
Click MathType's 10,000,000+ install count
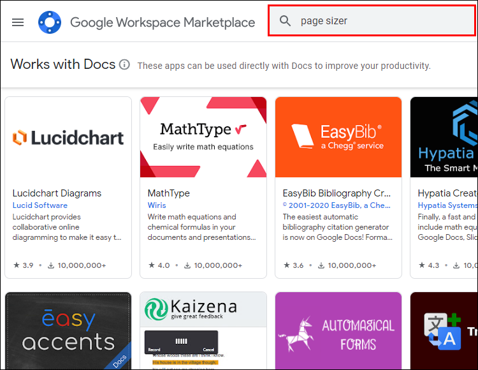218,265
